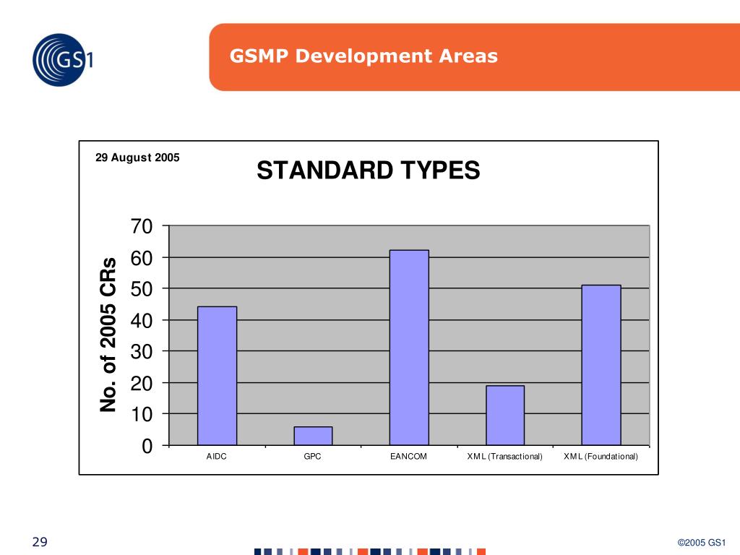
Task: Click the 70 value on y-axis
Action: pos(142,226)
